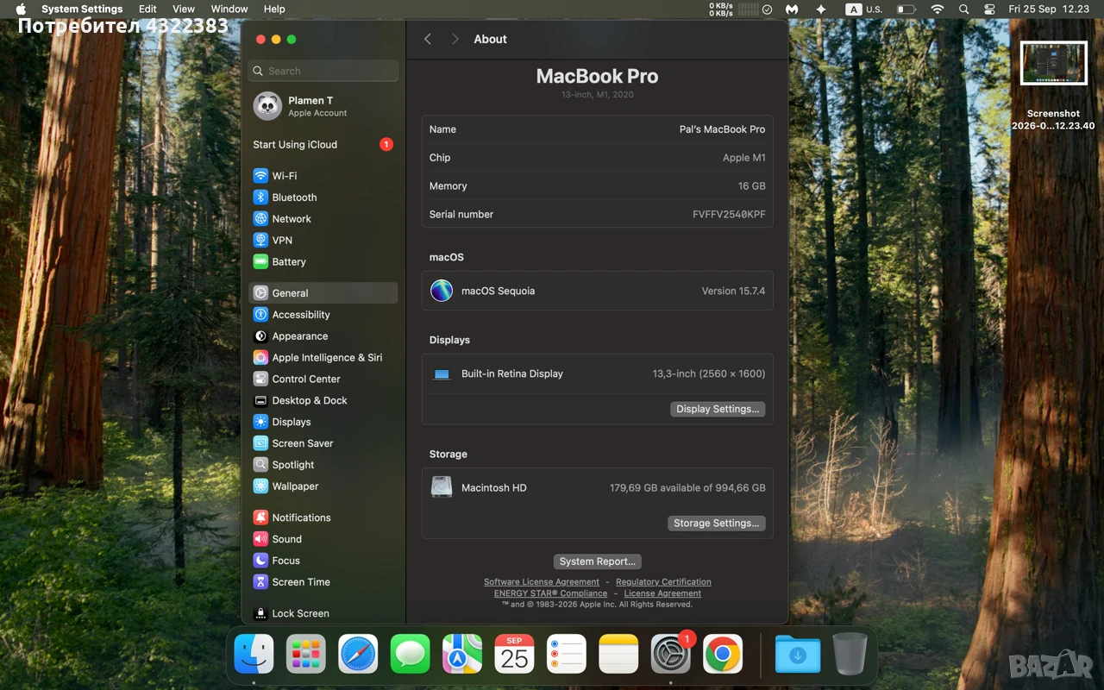Open the U.S. input source menu
This screenshot has height=690, width=1104.
864,9
